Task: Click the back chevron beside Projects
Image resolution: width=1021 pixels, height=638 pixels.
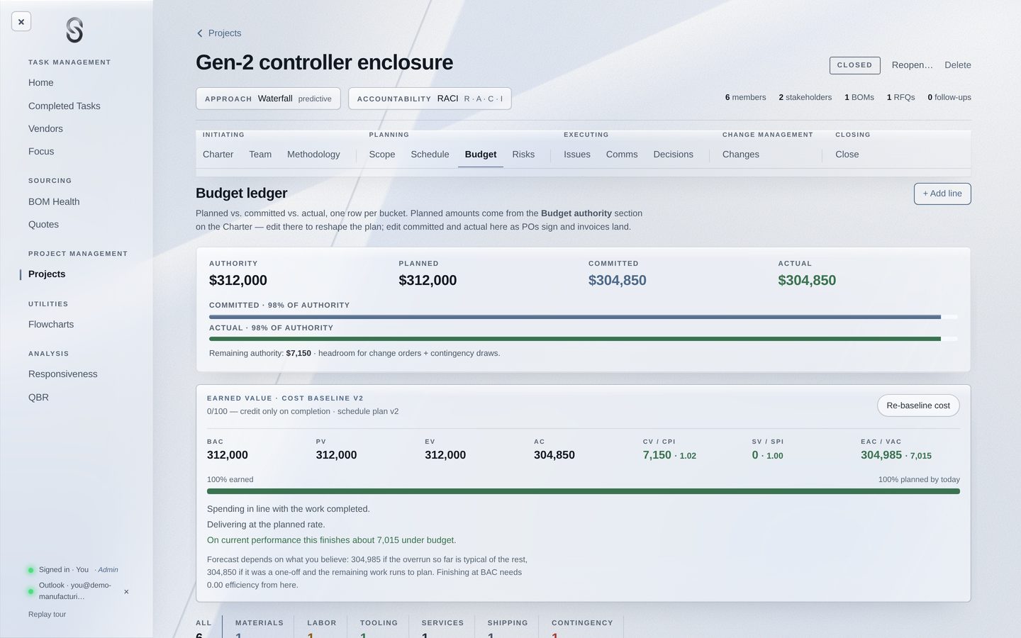Action: pos(200,33)
